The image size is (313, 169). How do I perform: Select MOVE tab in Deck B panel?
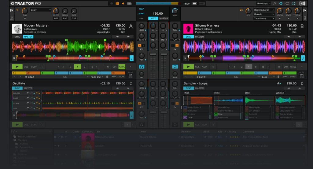tap(302, 72)
